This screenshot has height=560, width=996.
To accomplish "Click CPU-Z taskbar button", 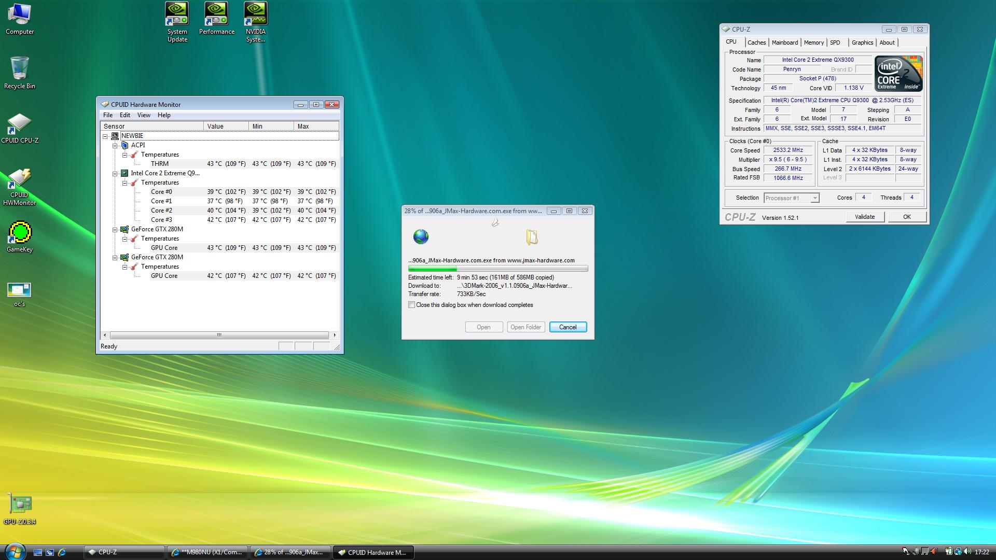I will point(125,552).
